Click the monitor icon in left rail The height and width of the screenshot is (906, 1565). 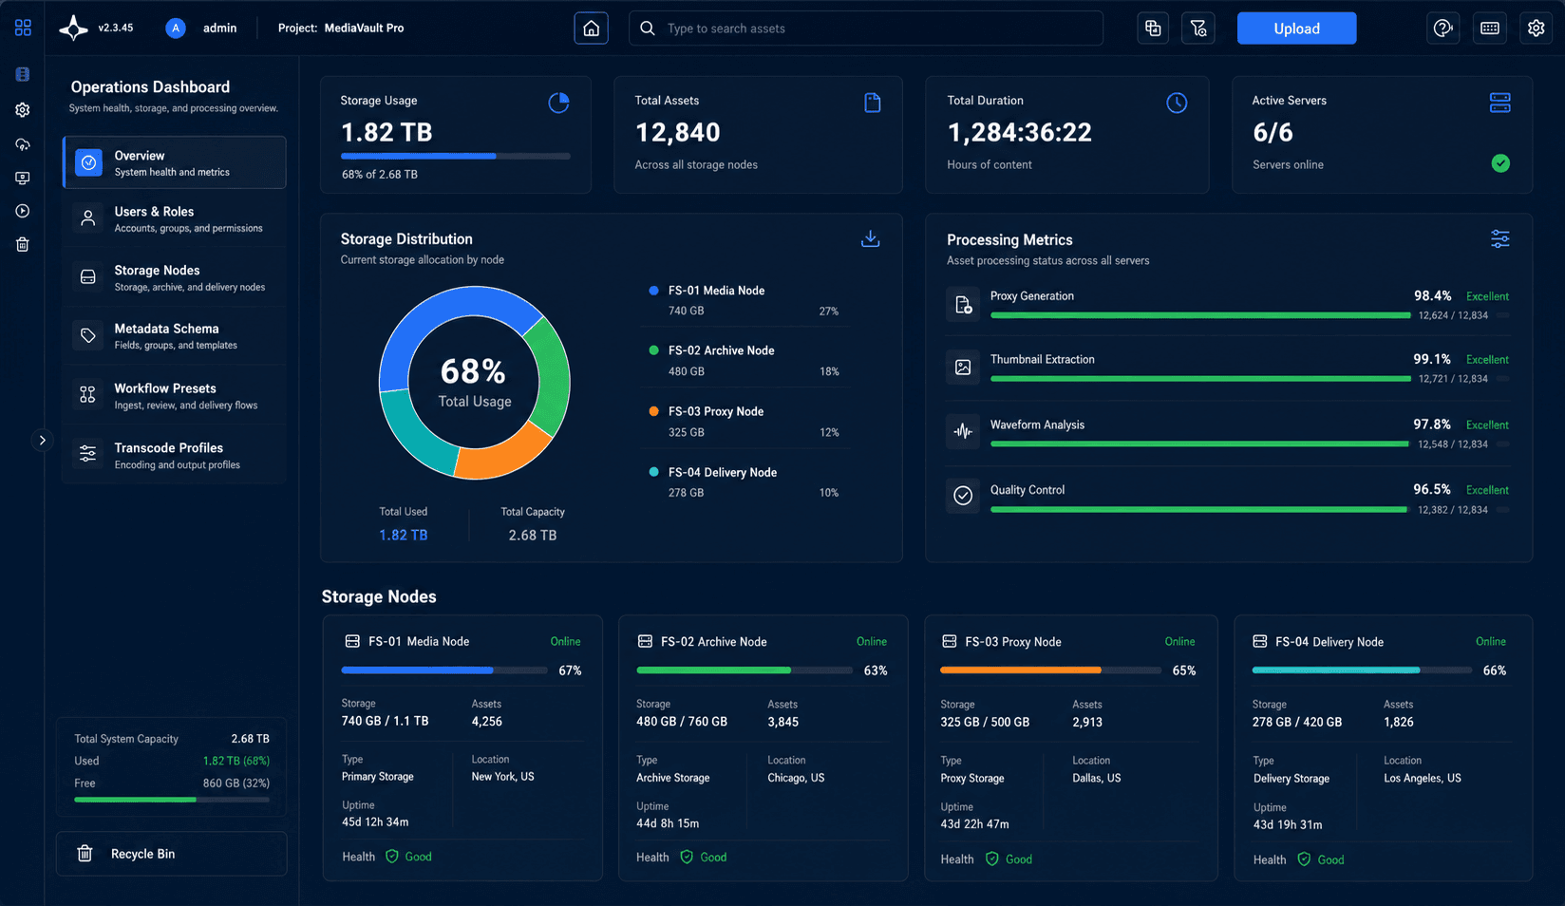[x=23, y=178]
